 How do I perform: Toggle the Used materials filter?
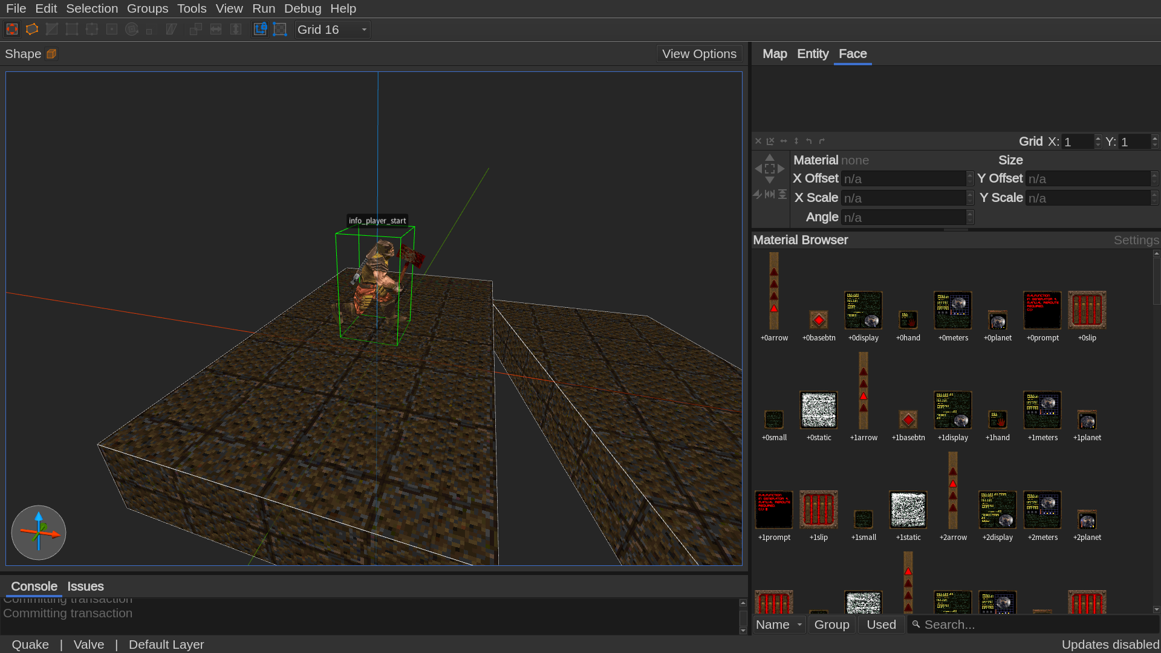click(881, 625)
